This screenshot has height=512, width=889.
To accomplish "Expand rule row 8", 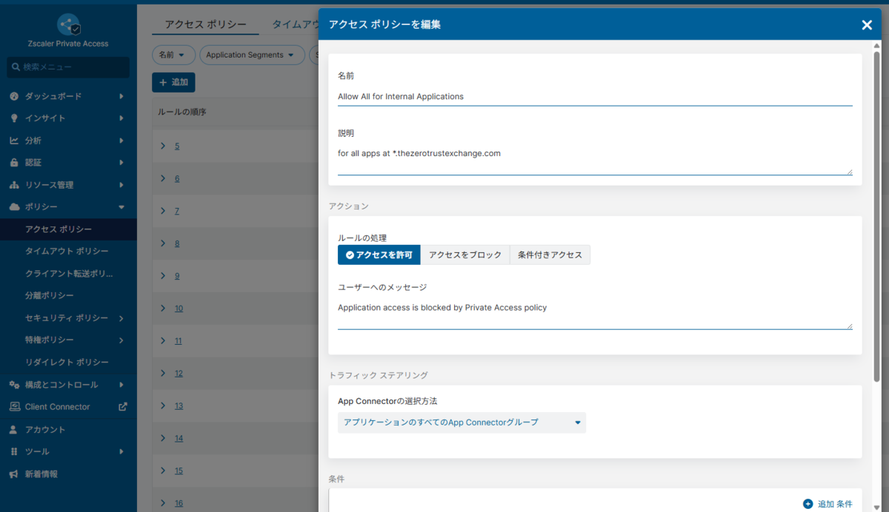I will 163,243.
